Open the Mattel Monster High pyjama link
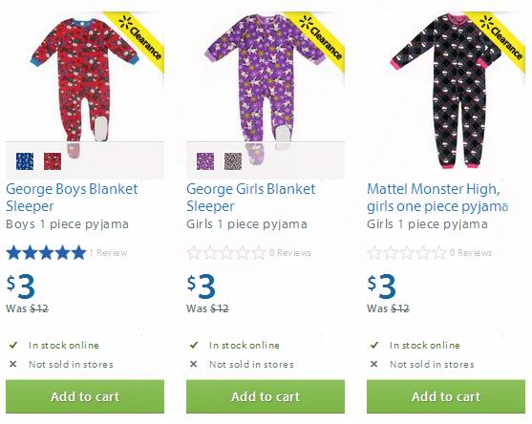Image resolution: width=532 pixels, height=424 pixels. click(437, 198)
